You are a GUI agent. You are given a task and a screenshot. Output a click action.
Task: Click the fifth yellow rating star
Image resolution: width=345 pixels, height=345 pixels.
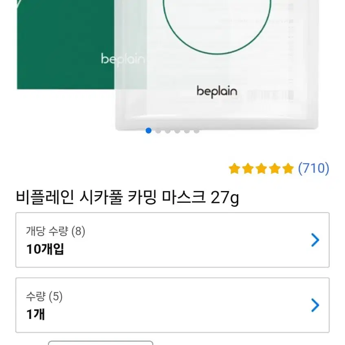(288, 169)
